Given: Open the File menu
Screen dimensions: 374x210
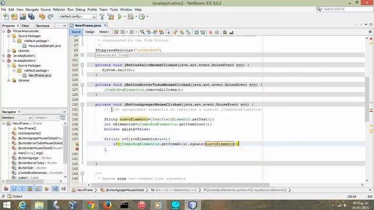Looking at the screenshot, I should tap(4, 9).
